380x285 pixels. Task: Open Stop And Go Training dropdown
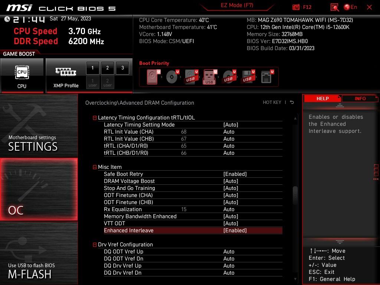230,188
